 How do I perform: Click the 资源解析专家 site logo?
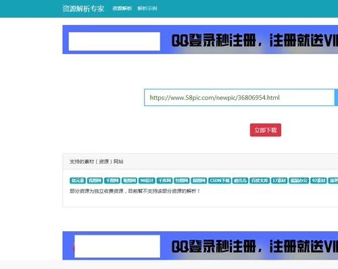83,9
